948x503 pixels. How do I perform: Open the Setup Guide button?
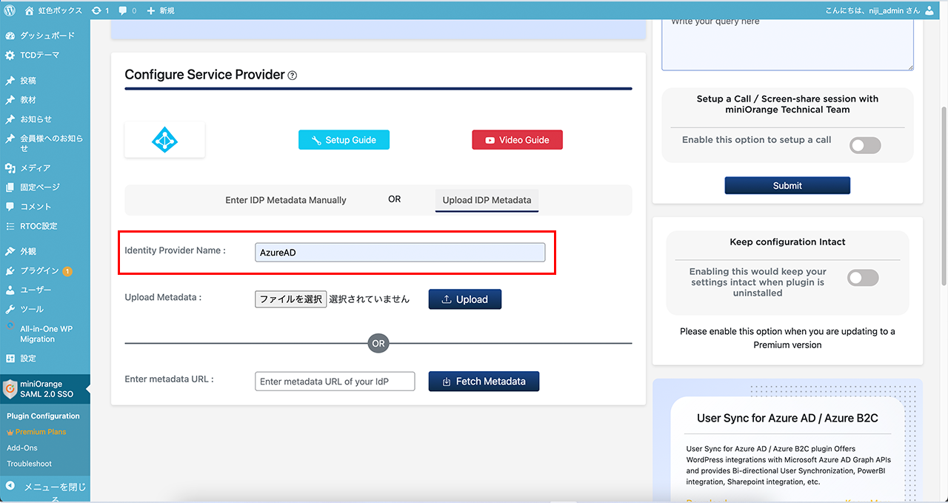click(x=344, y=140)
